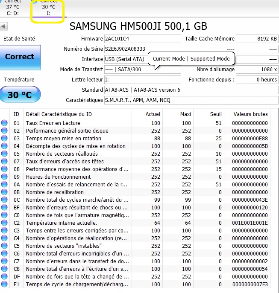
Task: Click the status orb for Temps moyen mise en rotation
Action: (x=4, y=138)
